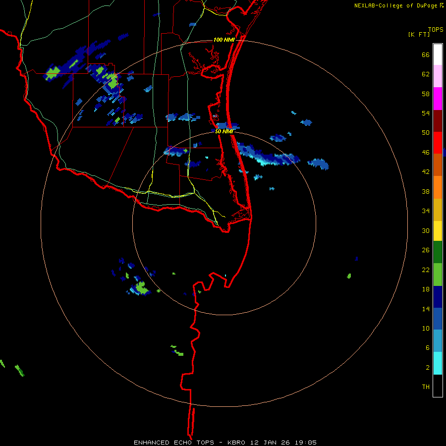The image size is (446, 446).
Task: Click the legend value "58"
Action: pyautogui.click(x=426, y=94)
